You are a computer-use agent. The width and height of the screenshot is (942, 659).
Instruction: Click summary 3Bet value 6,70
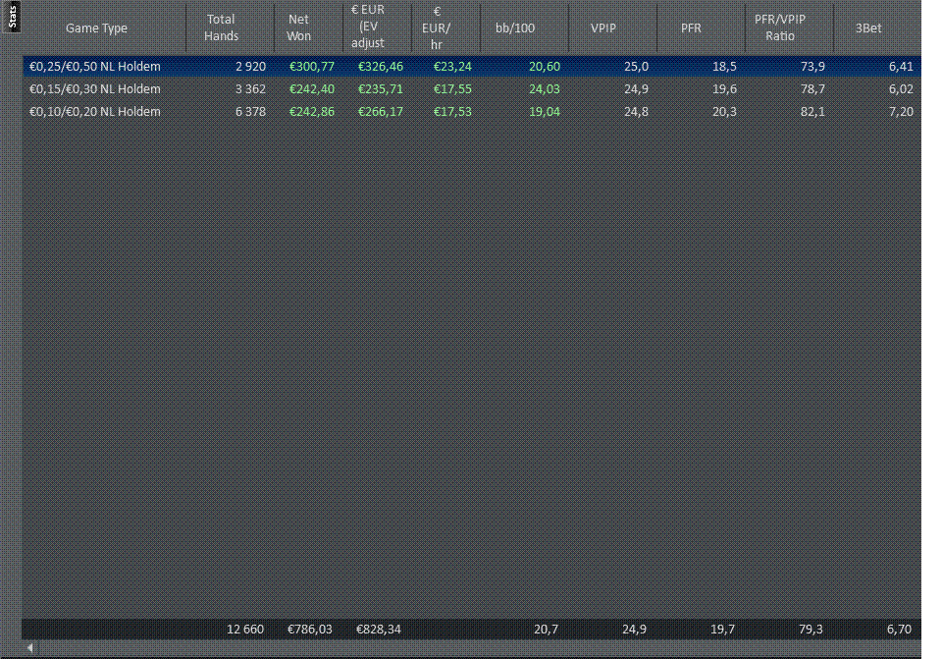click(x=900, y=629)
